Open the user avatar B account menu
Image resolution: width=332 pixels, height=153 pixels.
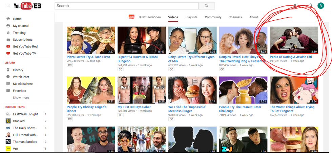pos(321,6)
